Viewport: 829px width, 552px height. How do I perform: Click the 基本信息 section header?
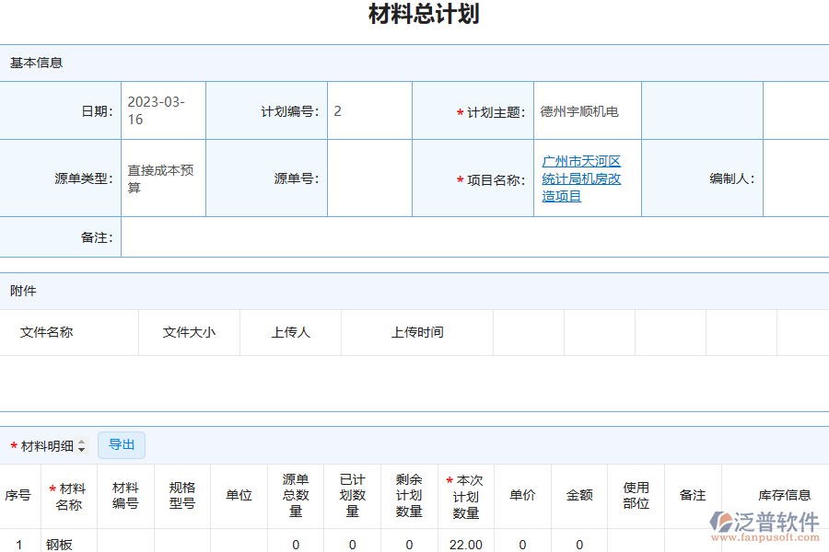pyautogui.click(x=29, y=63)
